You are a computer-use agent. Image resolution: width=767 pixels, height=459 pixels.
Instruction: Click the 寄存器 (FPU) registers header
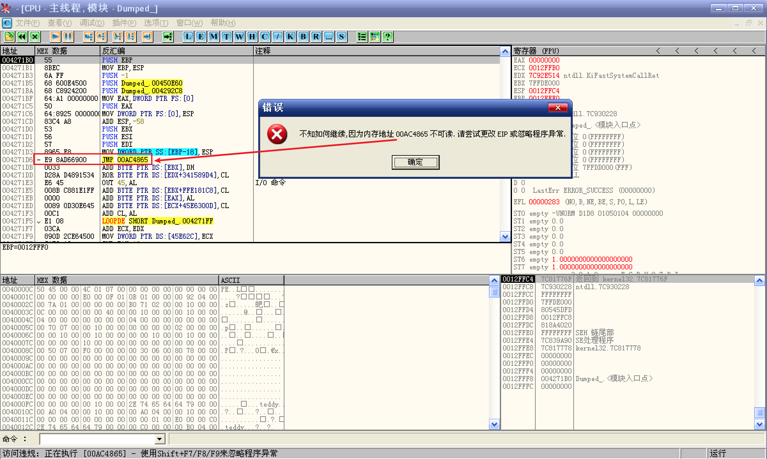(536, 51)
